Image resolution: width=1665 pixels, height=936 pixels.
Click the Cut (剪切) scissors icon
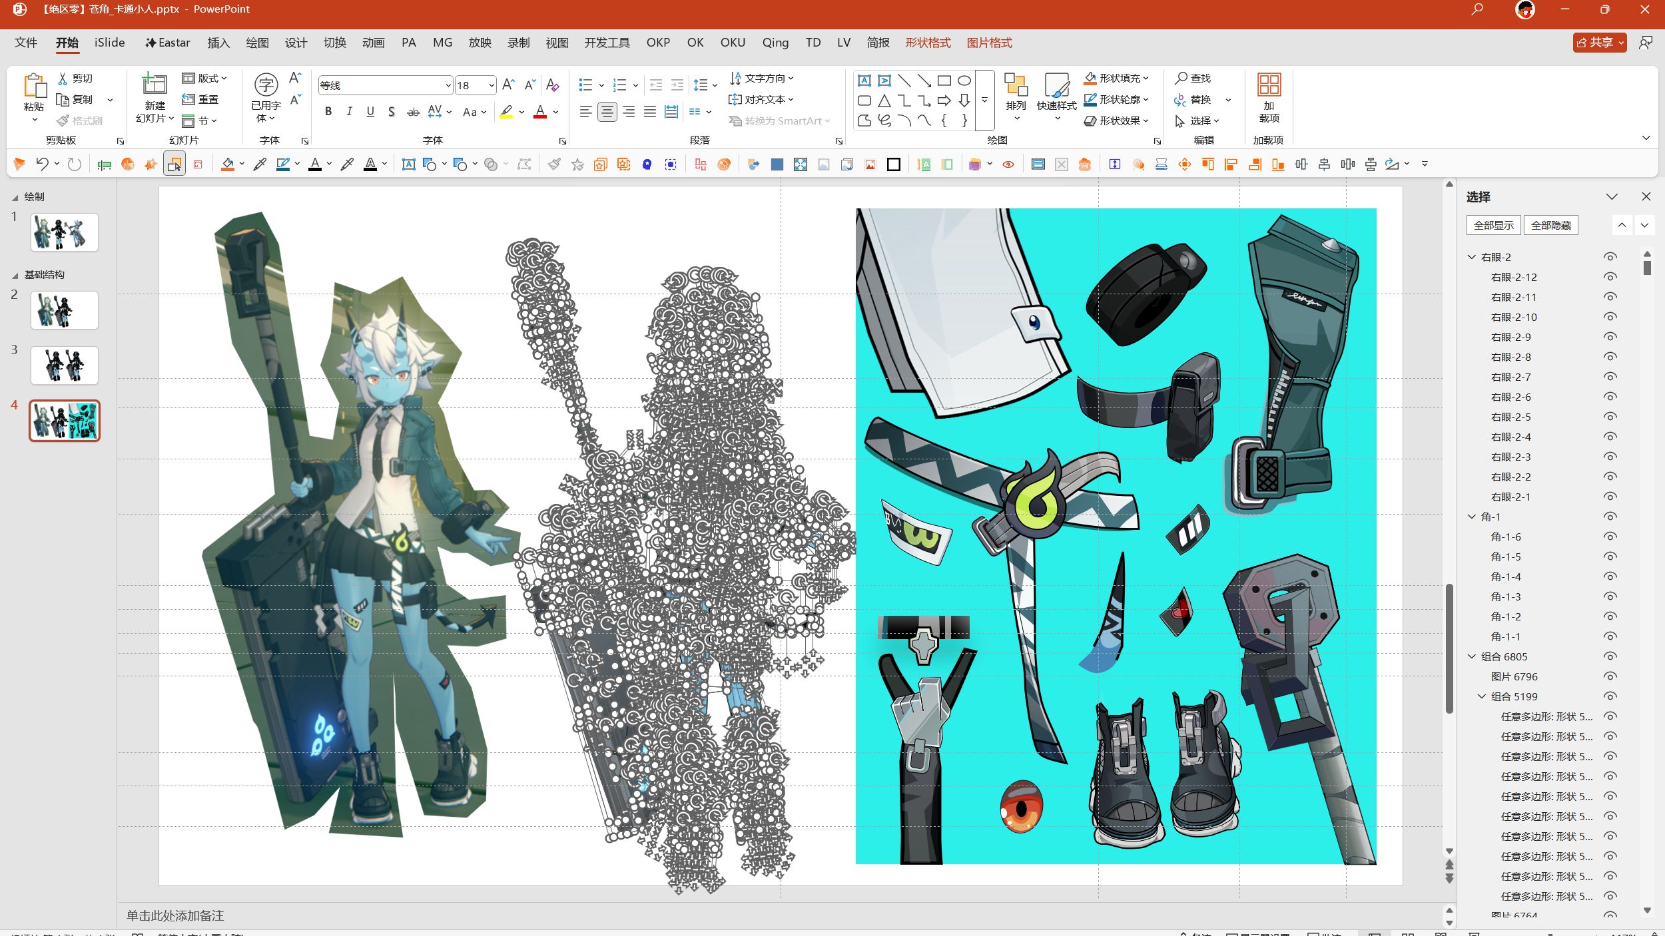[x=63, y=79]
